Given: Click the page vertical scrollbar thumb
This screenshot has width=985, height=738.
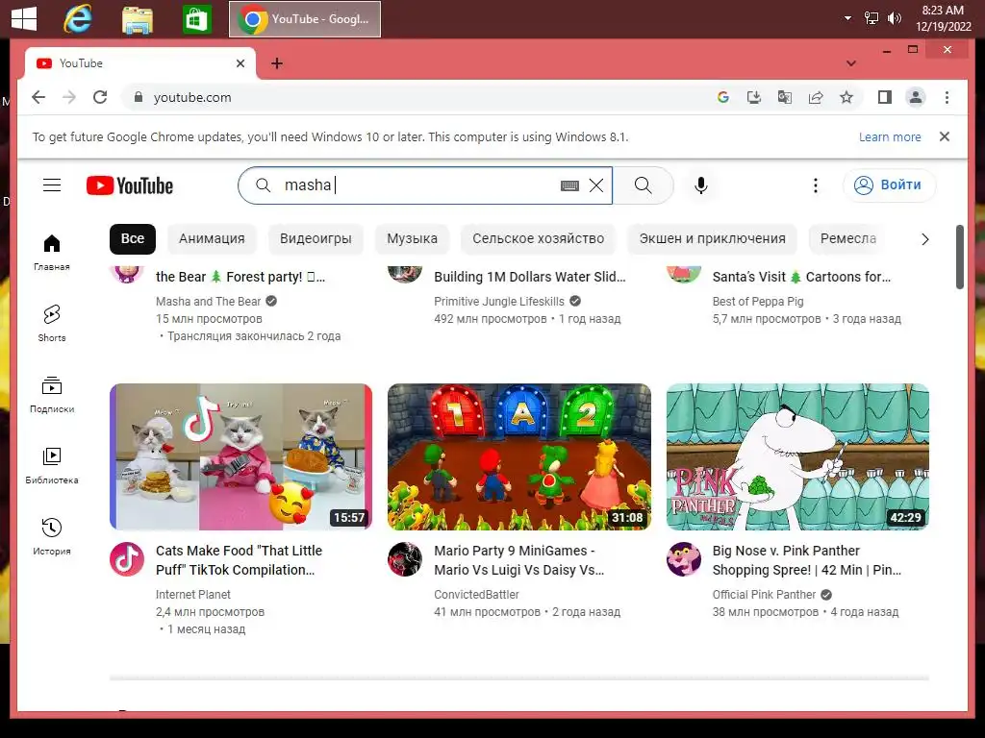Looking at the screenshot, I should click(959, 257).
